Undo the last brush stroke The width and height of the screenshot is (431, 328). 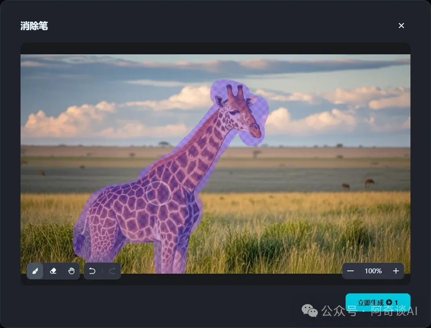(92, 271)
